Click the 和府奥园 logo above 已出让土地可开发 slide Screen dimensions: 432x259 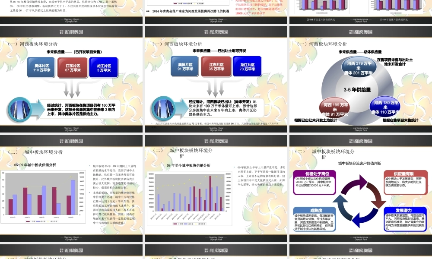click(x=216, y=32)
